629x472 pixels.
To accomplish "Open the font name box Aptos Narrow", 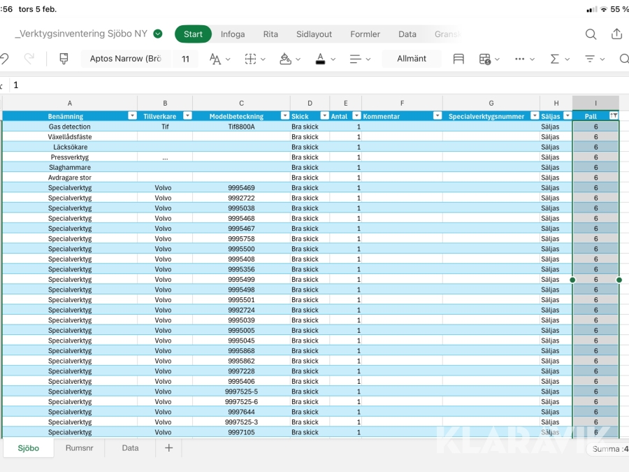I will click(126, 59).
